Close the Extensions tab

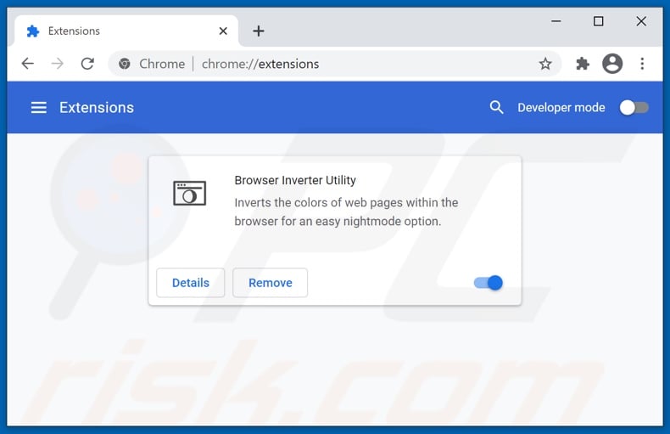point(223,31)
